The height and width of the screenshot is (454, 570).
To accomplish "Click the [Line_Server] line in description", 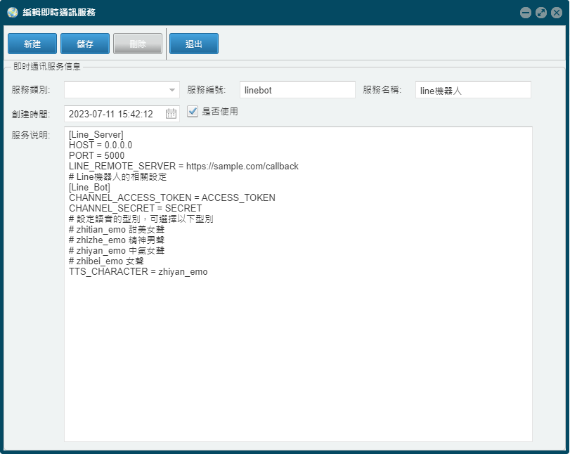I will [x=96, y=134].
